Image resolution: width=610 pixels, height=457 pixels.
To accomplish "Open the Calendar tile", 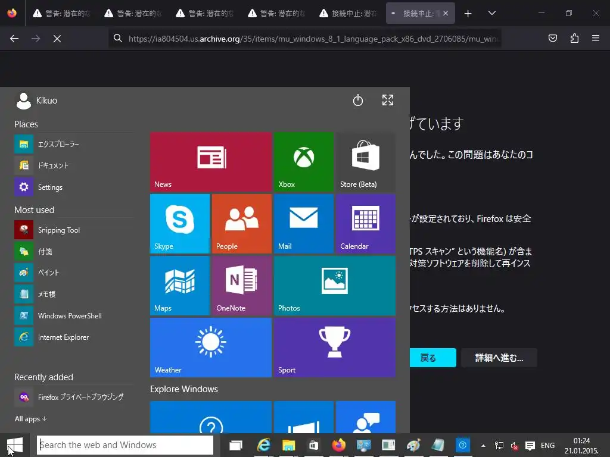I will [x=365, y=224].
